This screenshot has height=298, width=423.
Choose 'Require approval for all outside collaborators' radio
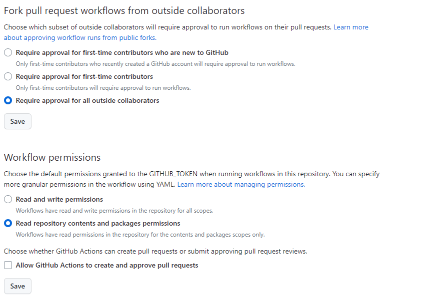tap(8, 100)
